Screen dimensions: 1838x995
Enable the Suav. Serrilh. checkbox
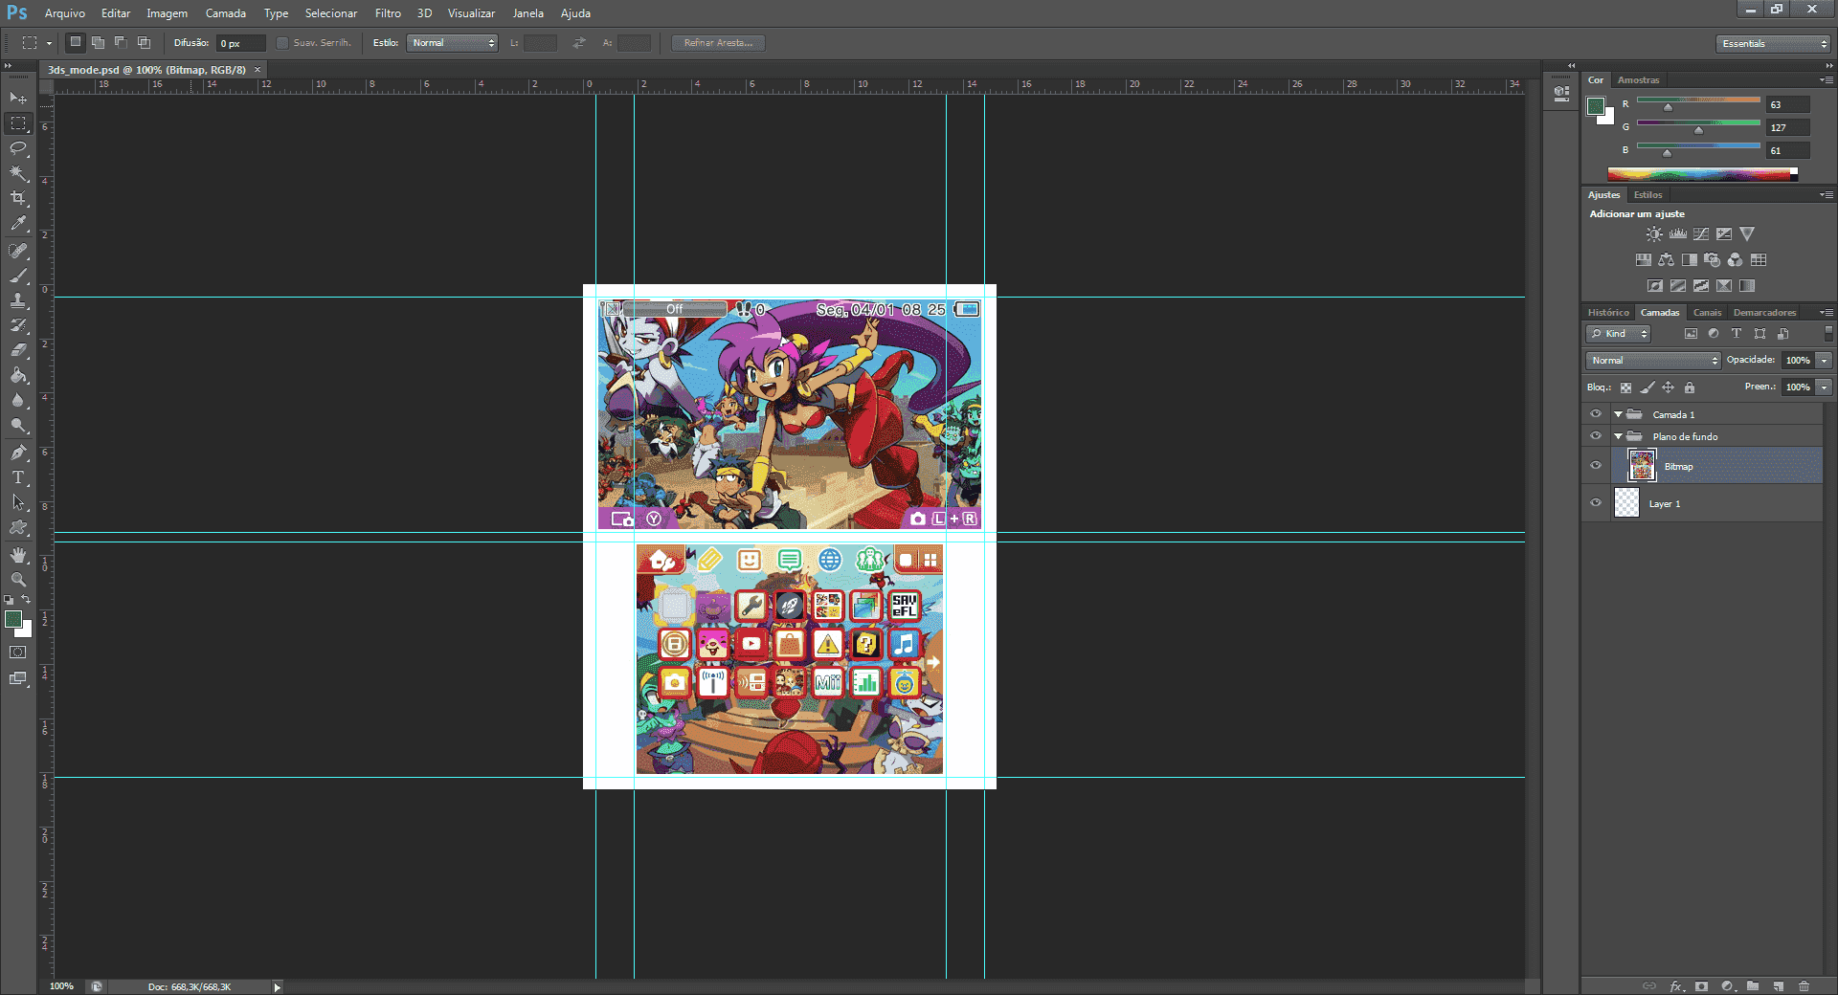pos(282,43)
